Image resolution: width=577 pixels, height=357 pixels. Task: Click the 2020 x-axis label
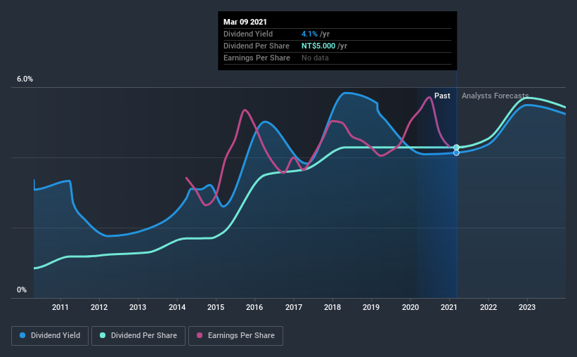point(410,307)
